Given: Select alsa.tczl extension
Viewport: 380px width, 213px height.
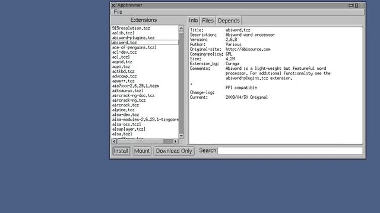Looking at the screenshot, I should point(145,134).
